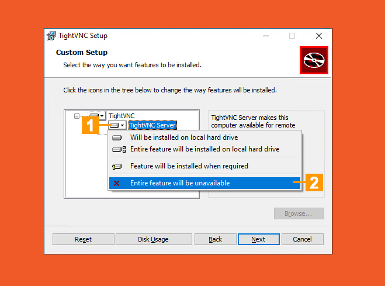Choose 'Will be installed on local hard drive'
This screenshot has width=385, height=286.
[x=183, y=138]
